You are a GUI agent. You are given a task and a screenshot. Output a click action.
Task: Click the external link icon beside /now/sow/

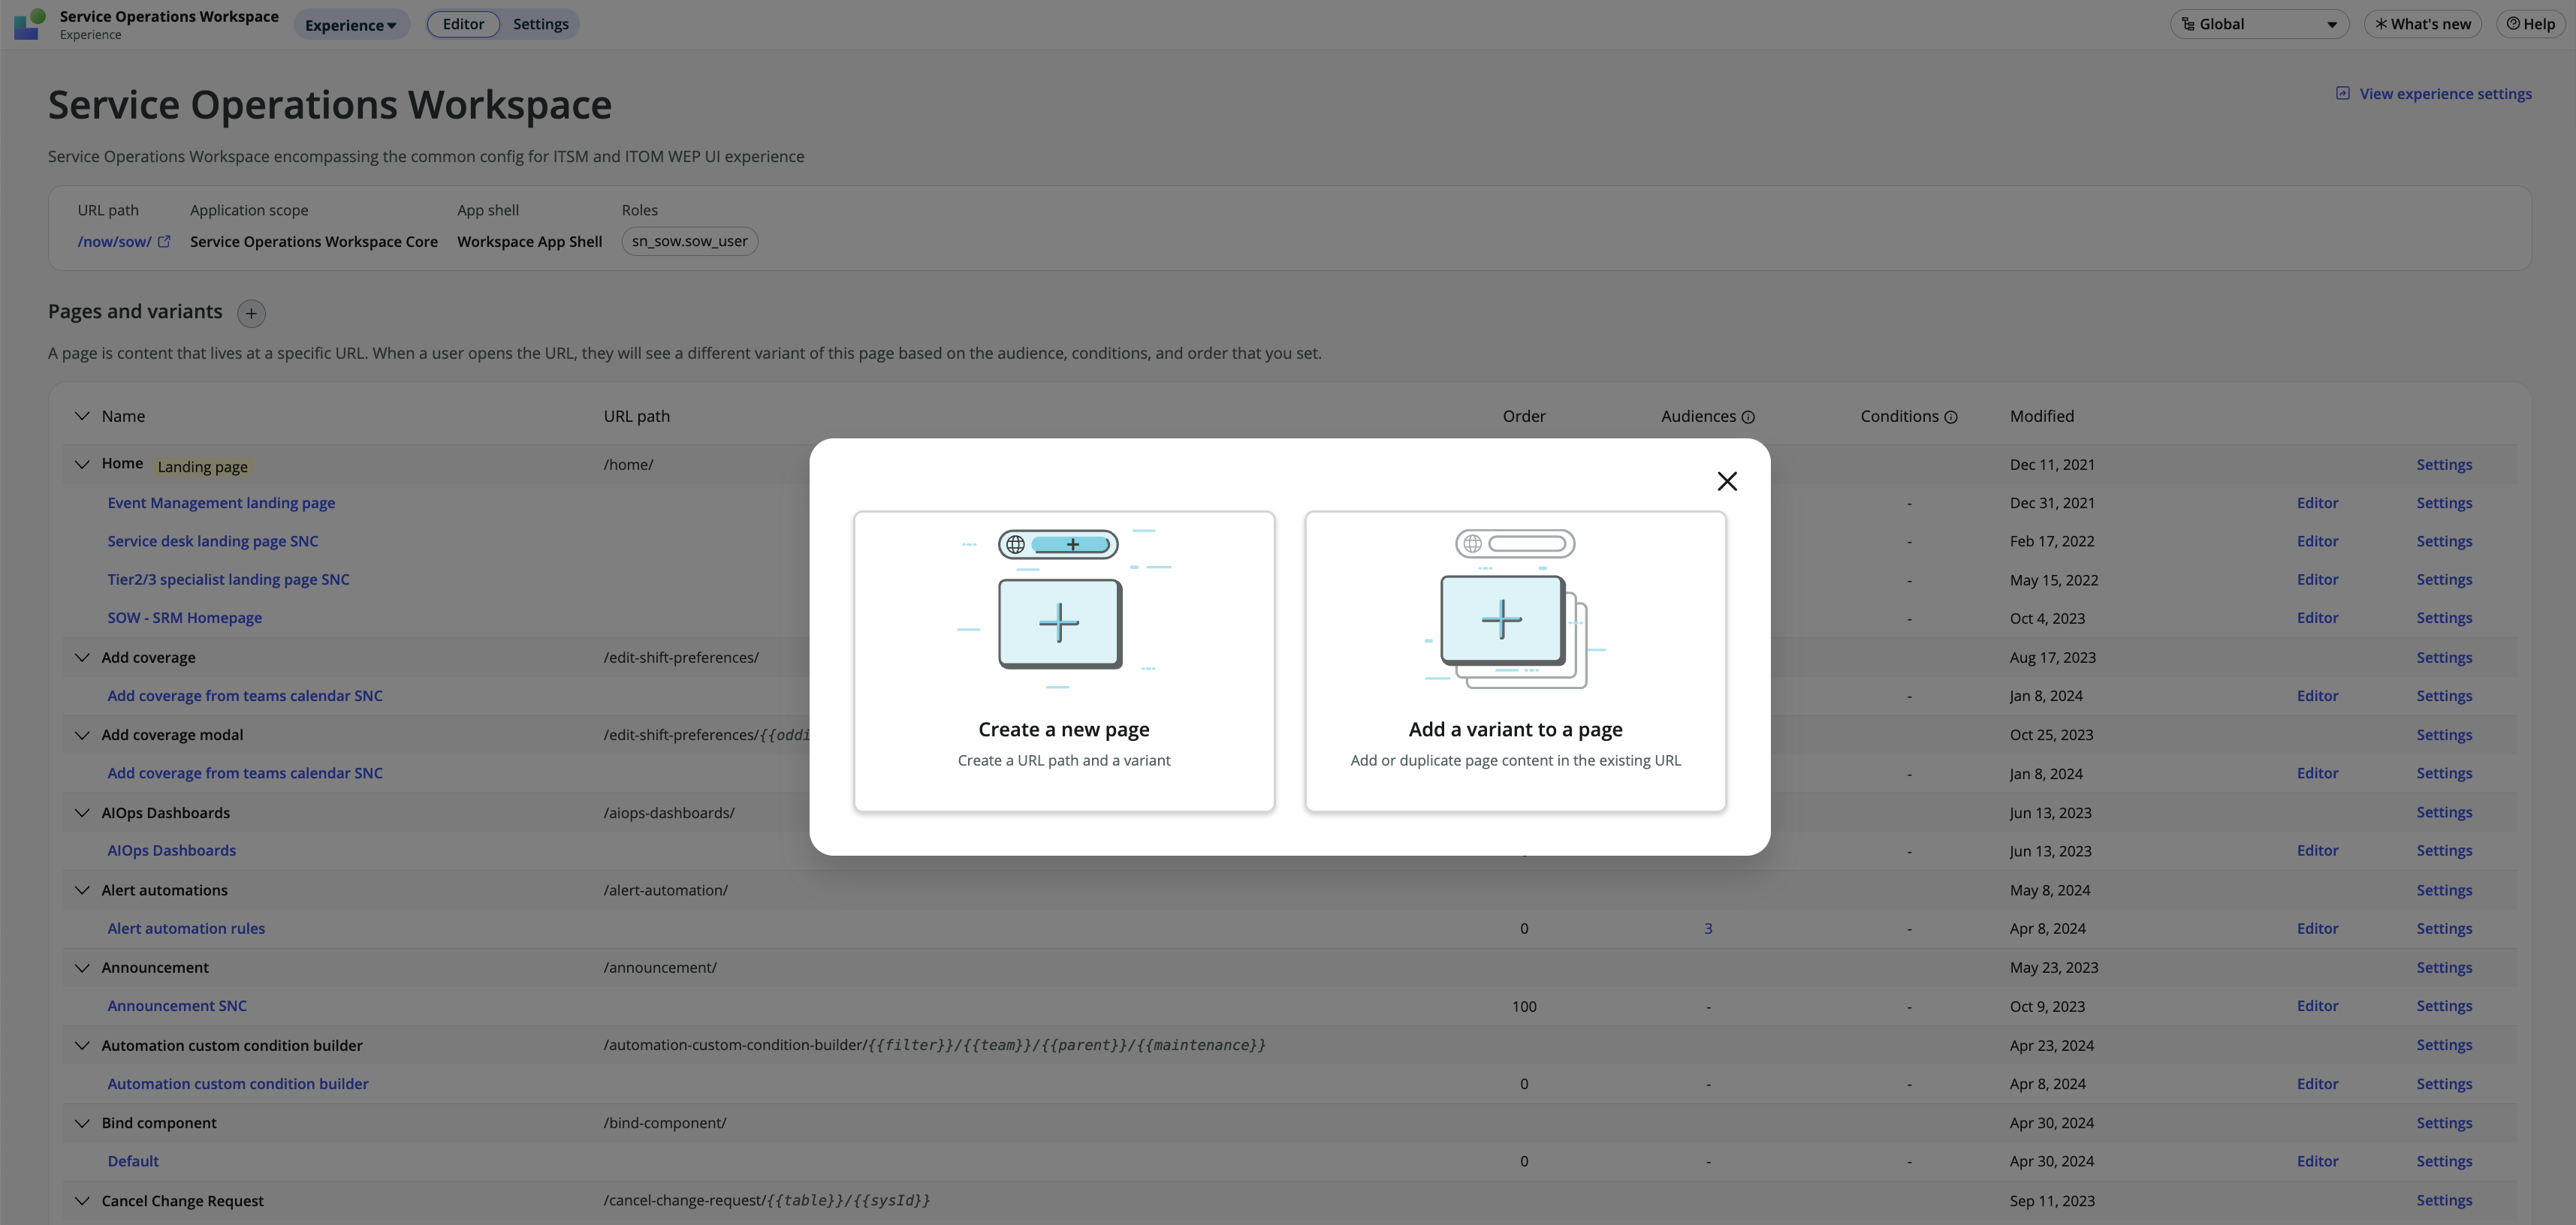pyautogui.click(x=164, y=242)
